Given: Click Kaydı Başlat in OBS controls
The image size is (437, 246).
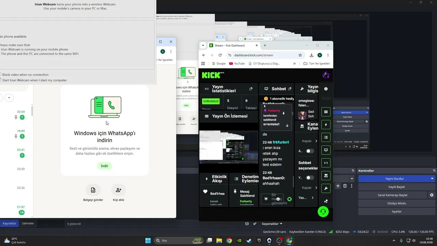Looking at the screenshot, I should [x=396, y=187].
